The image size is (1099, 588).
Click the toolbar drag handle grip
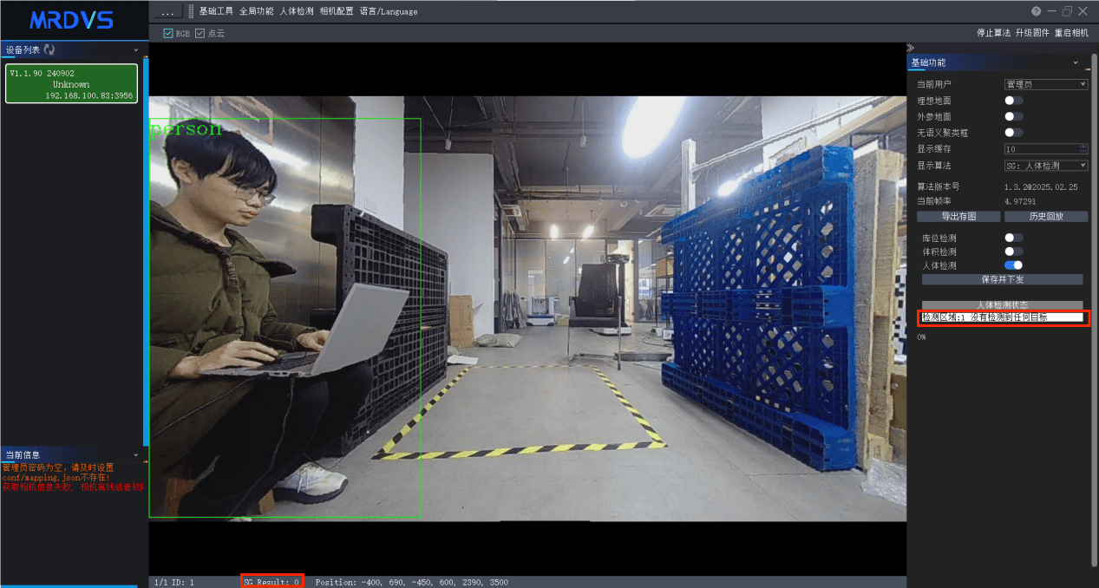pyautogui.click(x=191, y=11)
